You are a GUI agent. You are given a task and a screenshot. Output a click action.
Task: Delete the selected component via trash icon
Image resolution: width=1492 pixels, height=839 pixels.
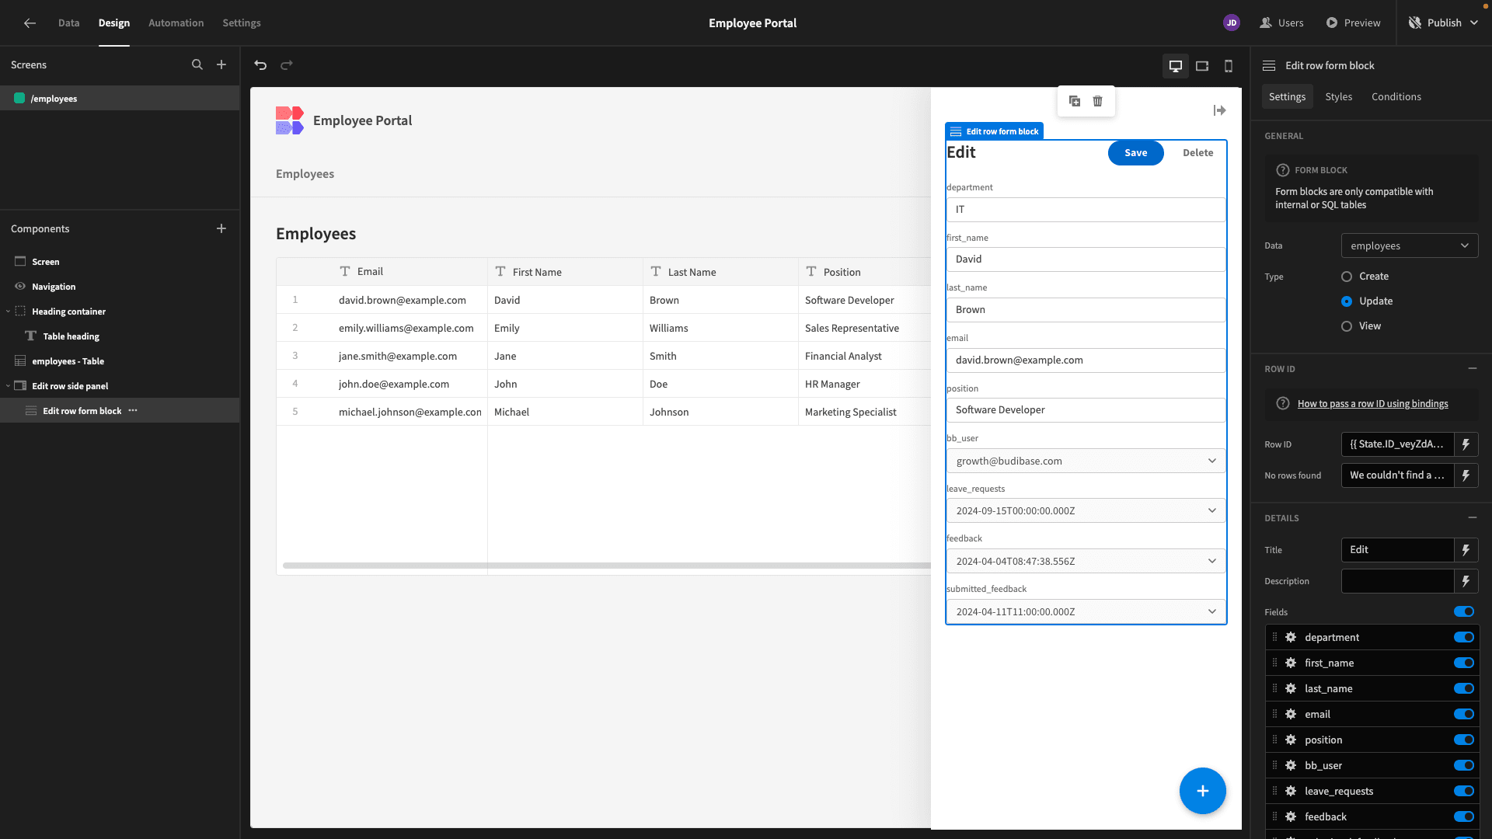tap(1097, 101)
